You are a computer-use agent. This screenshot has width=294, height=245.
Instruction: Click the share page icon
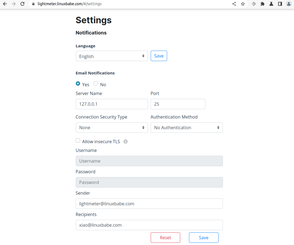point(234,4)
